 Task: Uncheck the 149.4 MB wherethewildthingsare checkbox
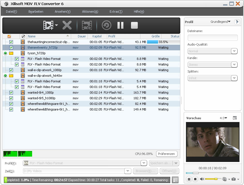[11, 109]
